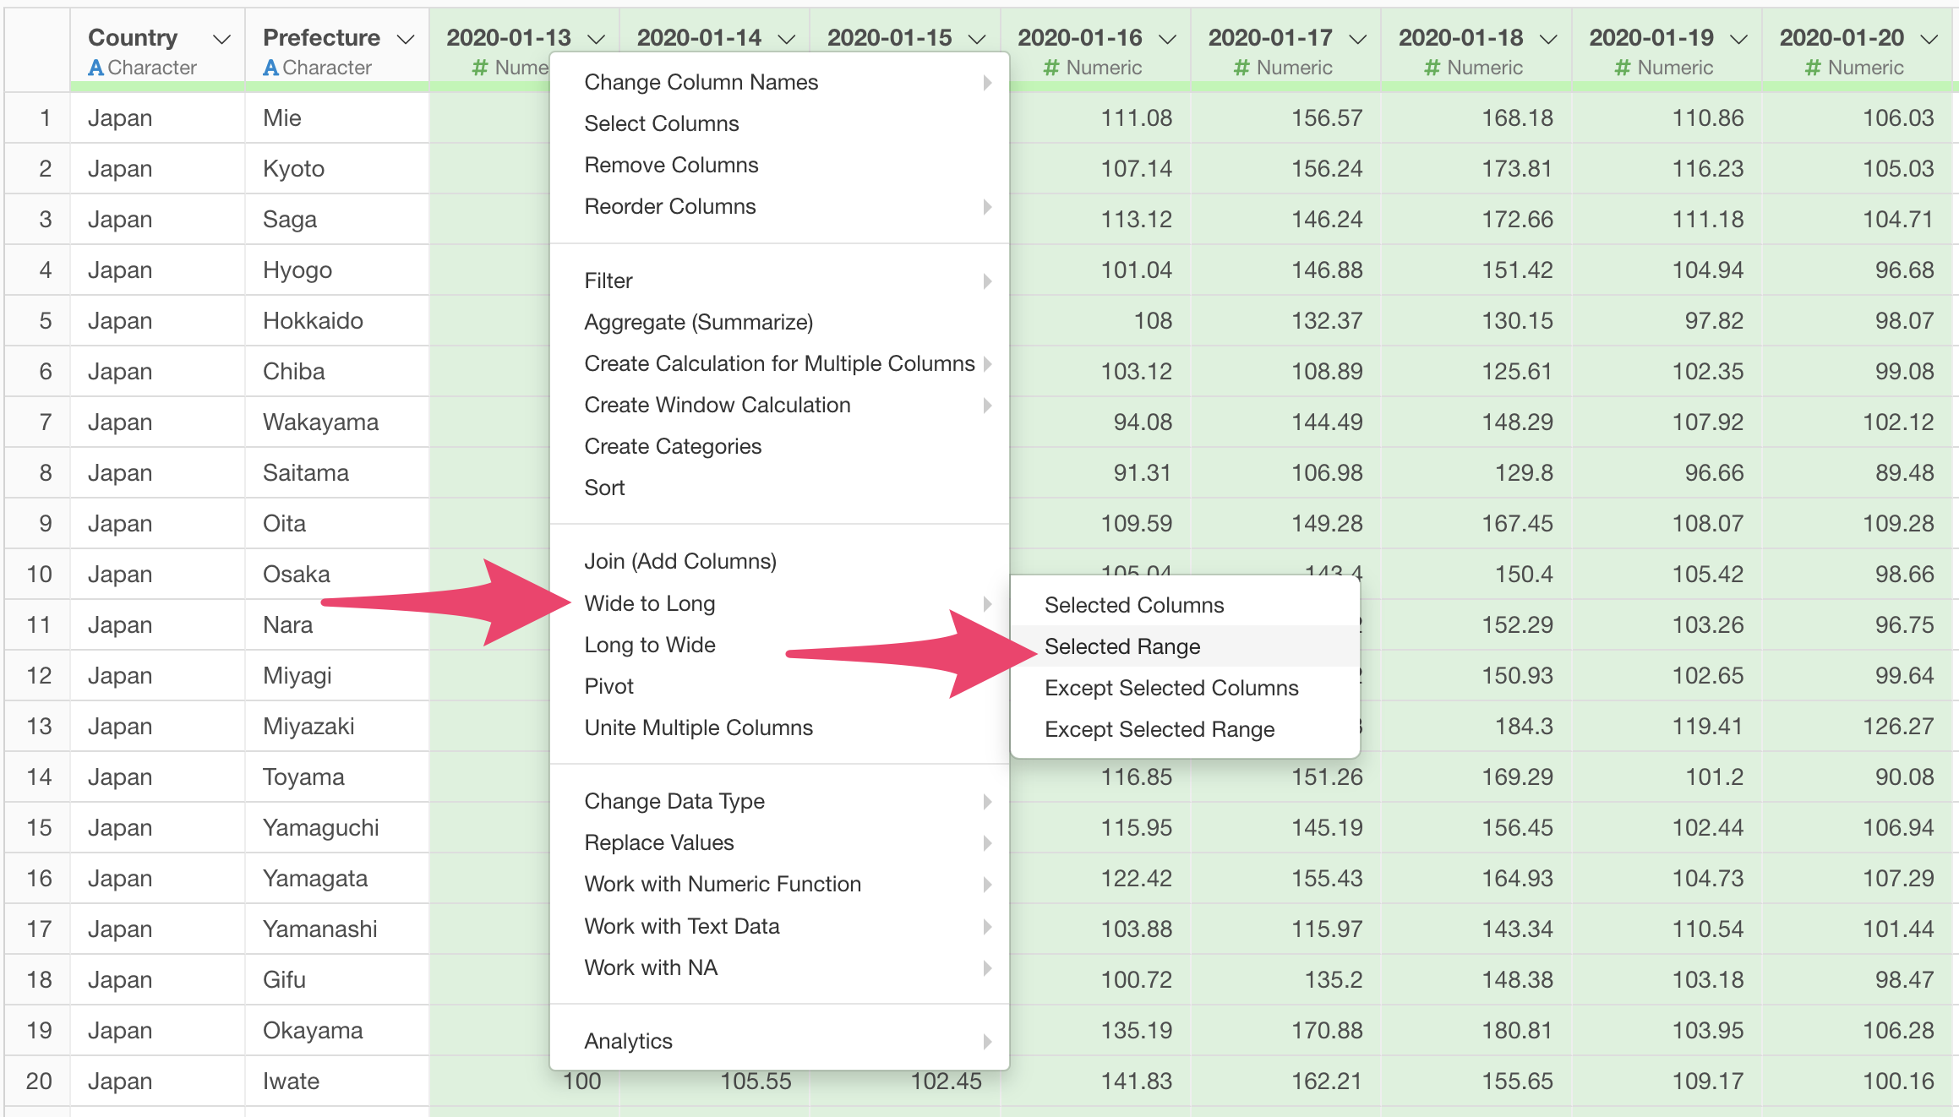This screenshot has width=1959, height=1117.
Task: Select Wide to Long menu item
Action: tap(649, 603)
